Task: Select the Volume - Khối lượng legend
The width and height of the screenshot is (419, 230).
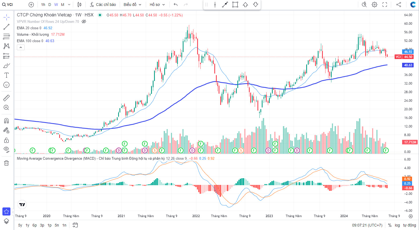Action: [x=33, y=34]
